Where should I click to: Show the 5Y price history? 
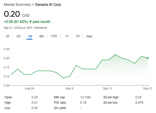78,36
